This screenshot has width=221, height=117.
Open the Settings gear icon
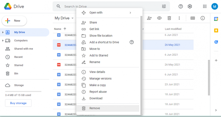click(190, 6)
